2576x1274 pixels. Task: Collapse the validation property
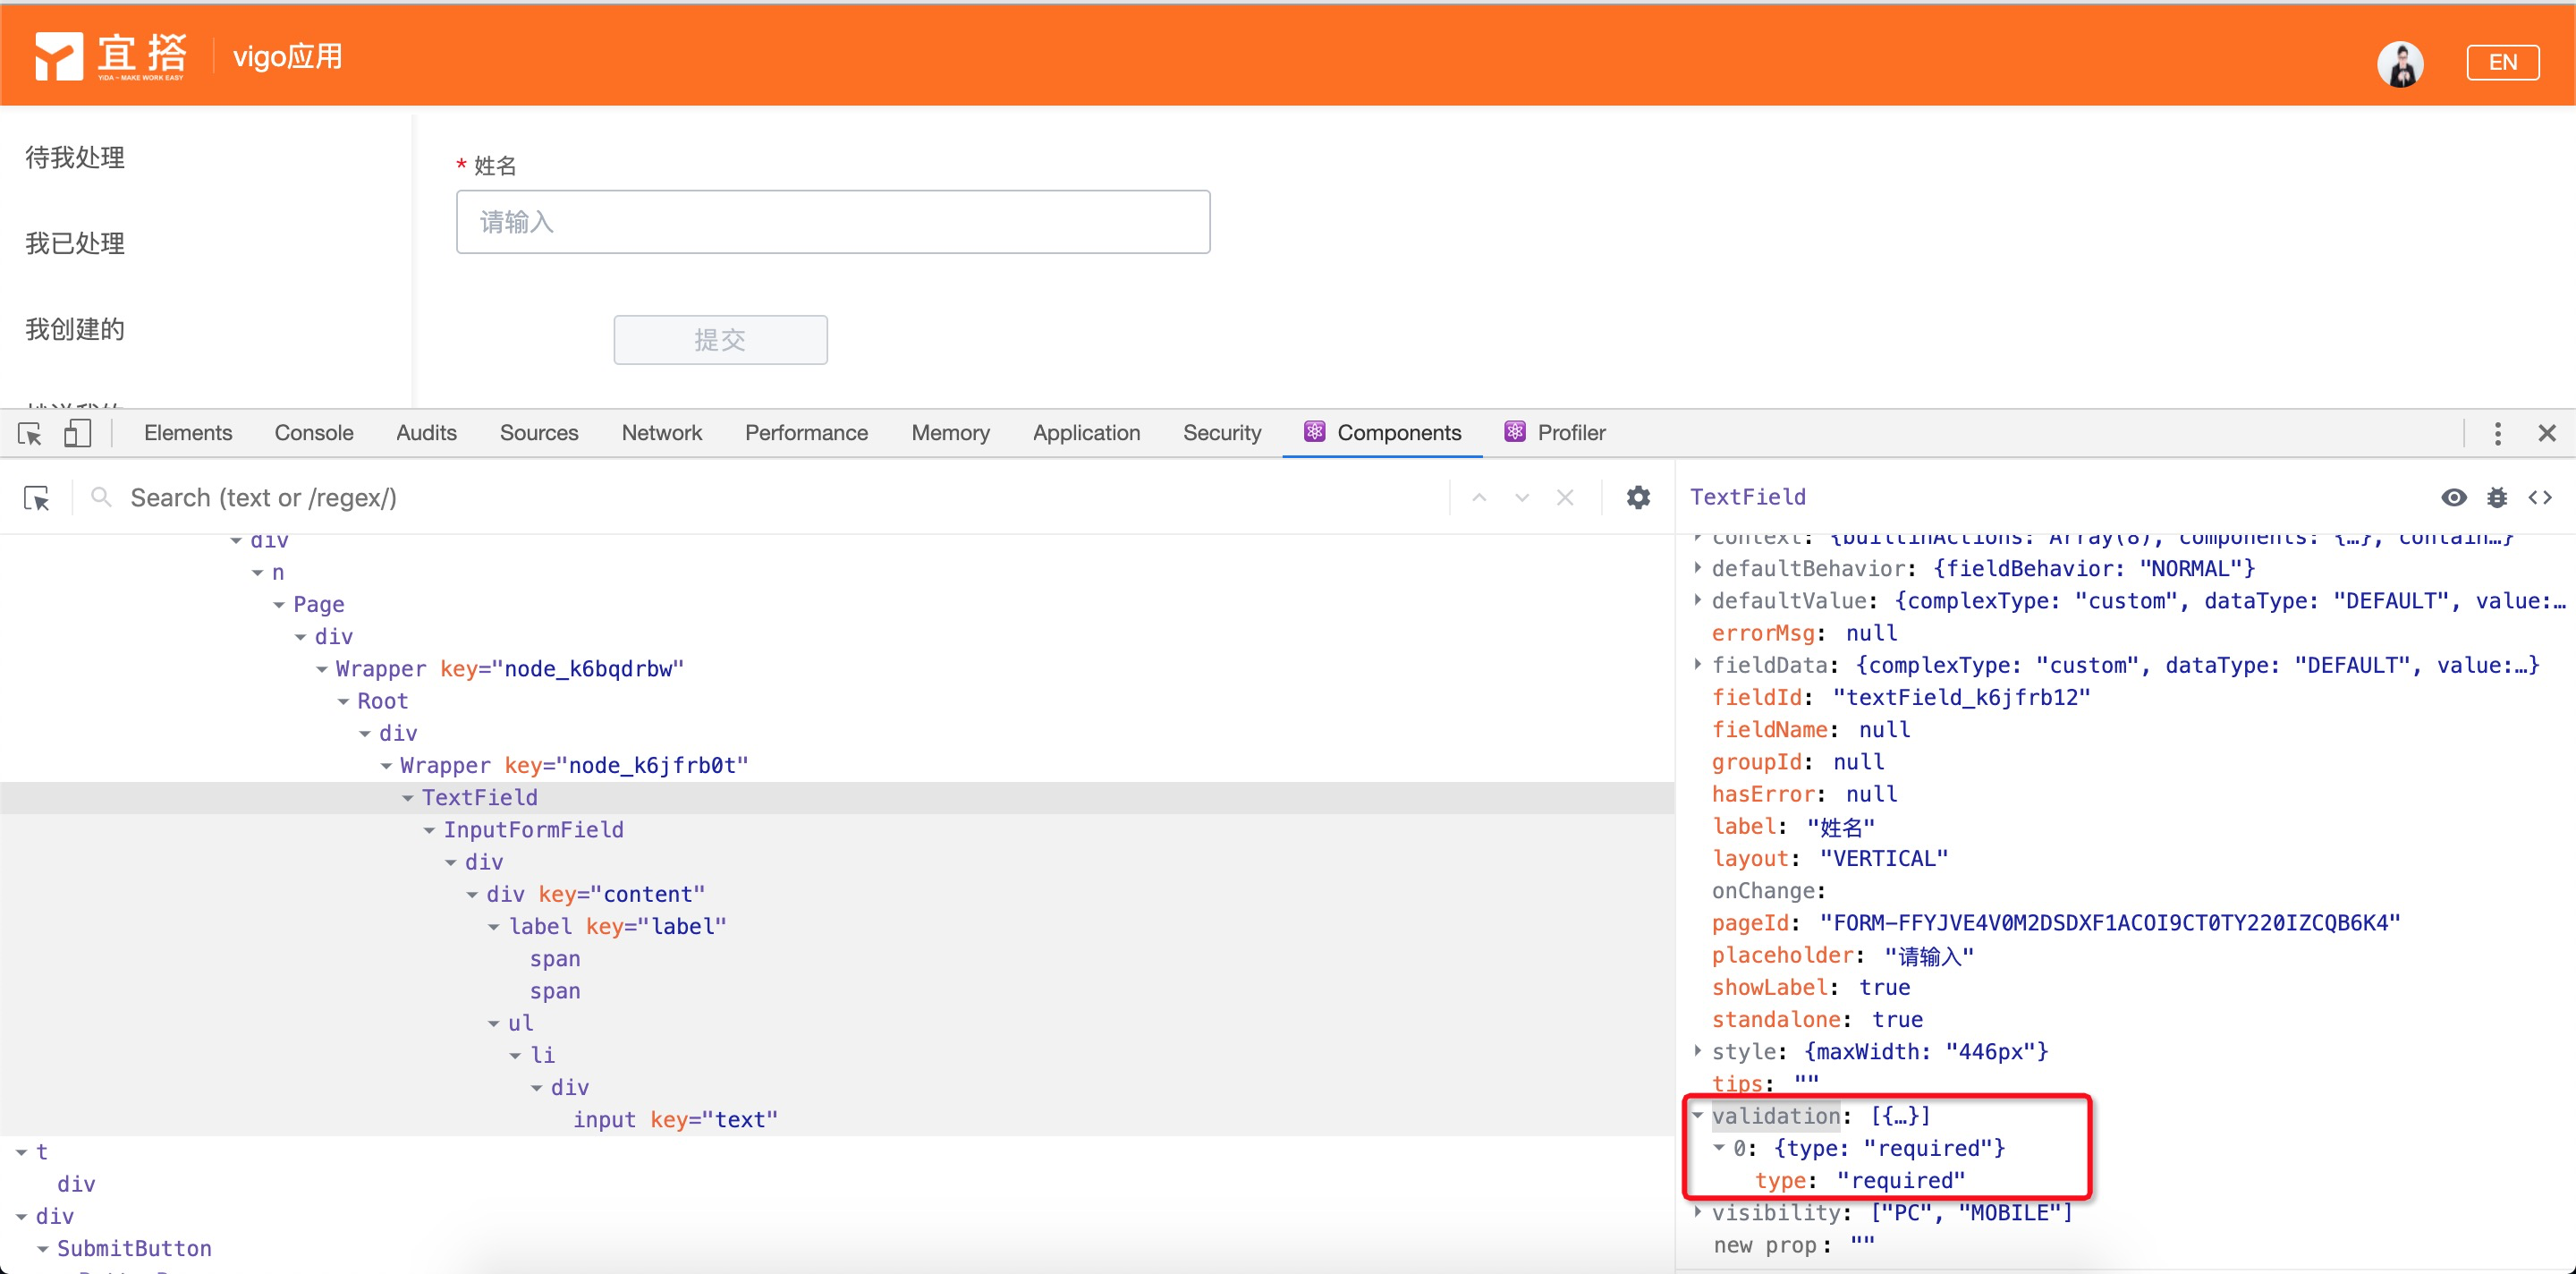point(1698,1115)
